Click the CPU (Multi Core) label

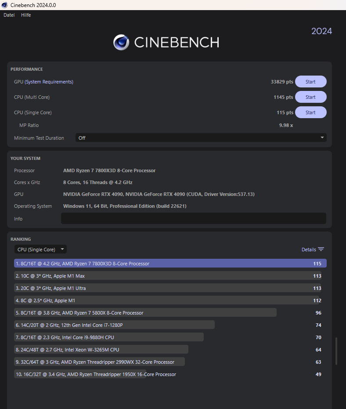pos(32,97)
